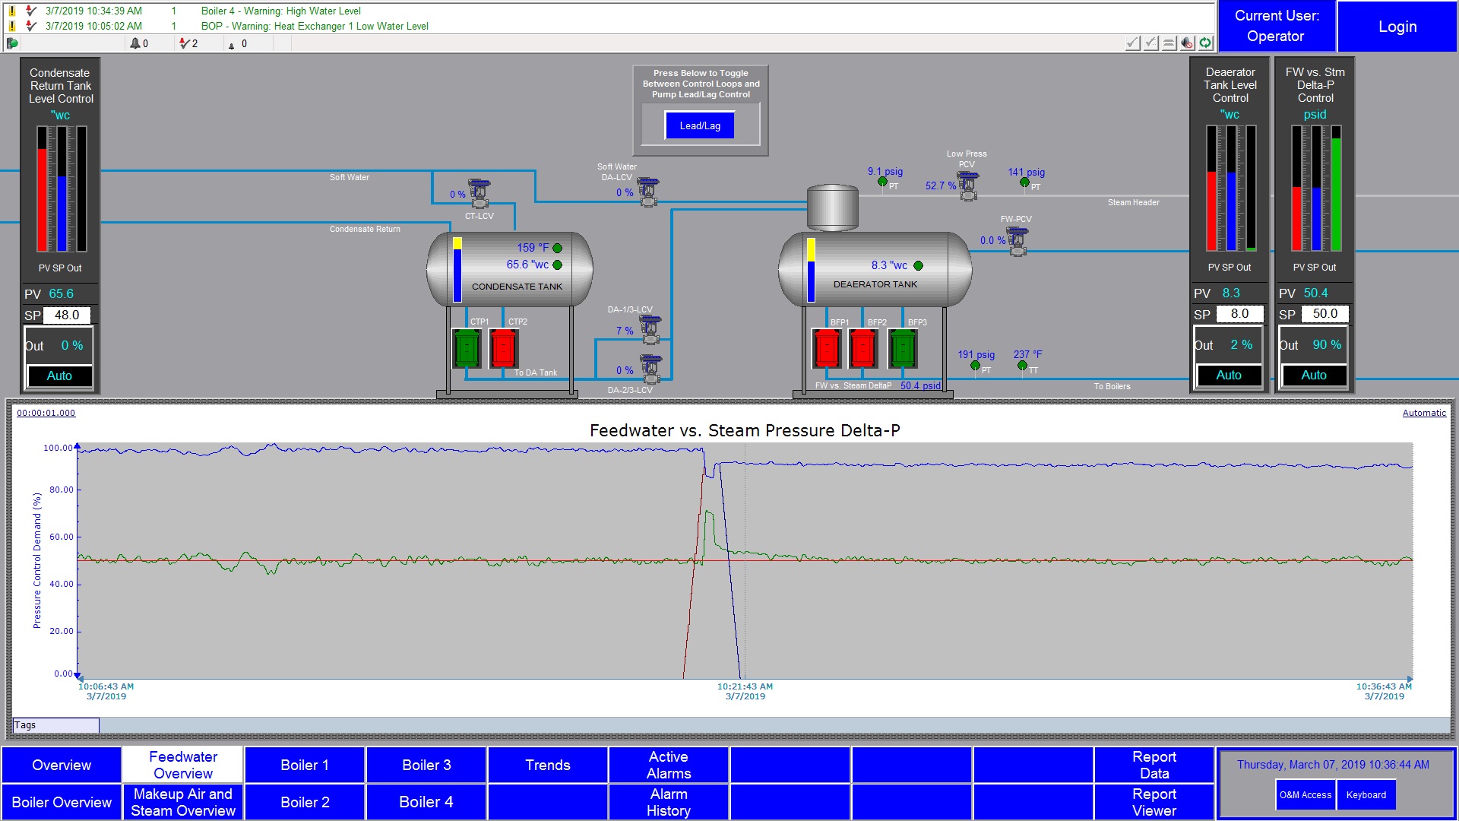1459x821 pixels.
Task: Toggle Lead/Lag control mode button
Action: point(700,125)
